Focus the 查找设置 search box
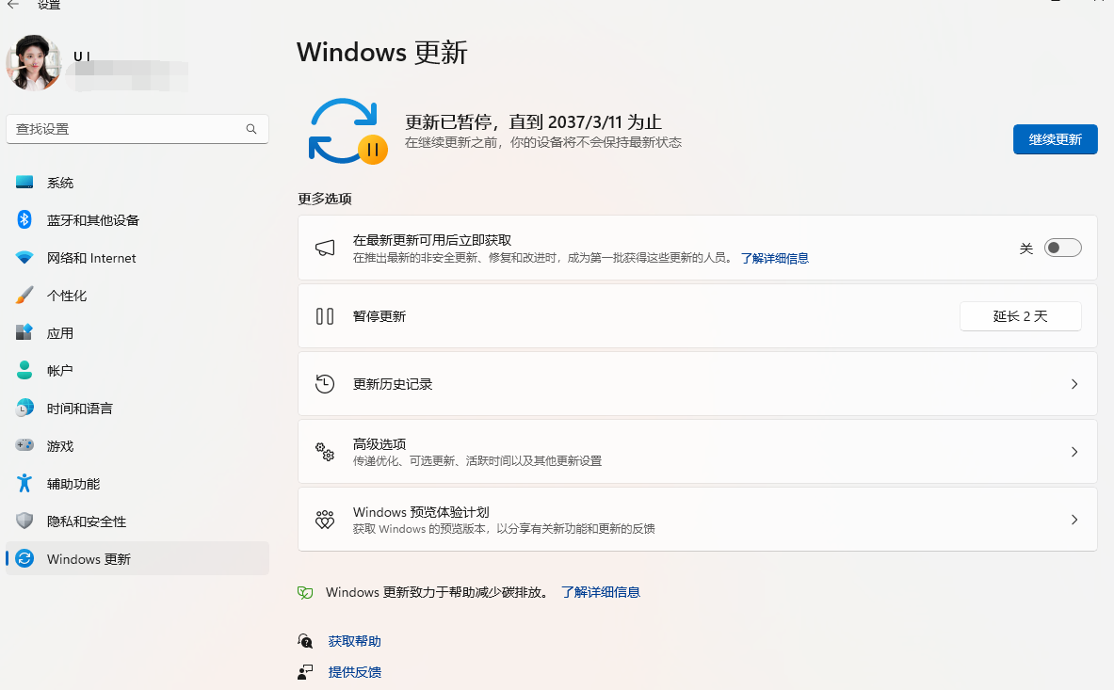The height and width of the screenshot is (690, 1114). click(x=137, y=128)
